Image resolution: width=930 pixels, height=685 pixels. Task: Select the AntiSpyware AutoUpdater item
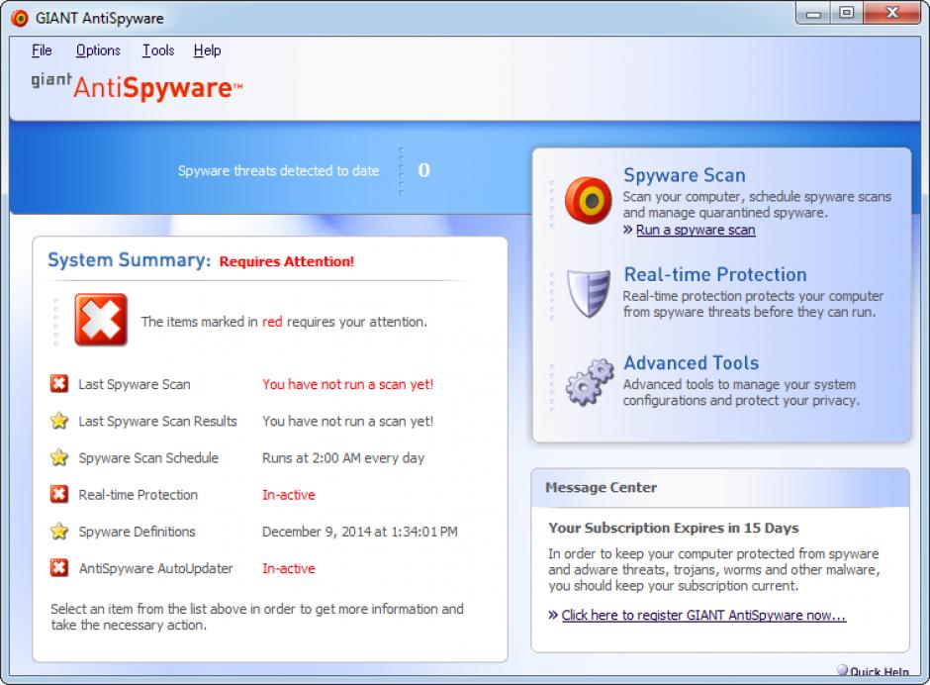click(x=155, y=568)
